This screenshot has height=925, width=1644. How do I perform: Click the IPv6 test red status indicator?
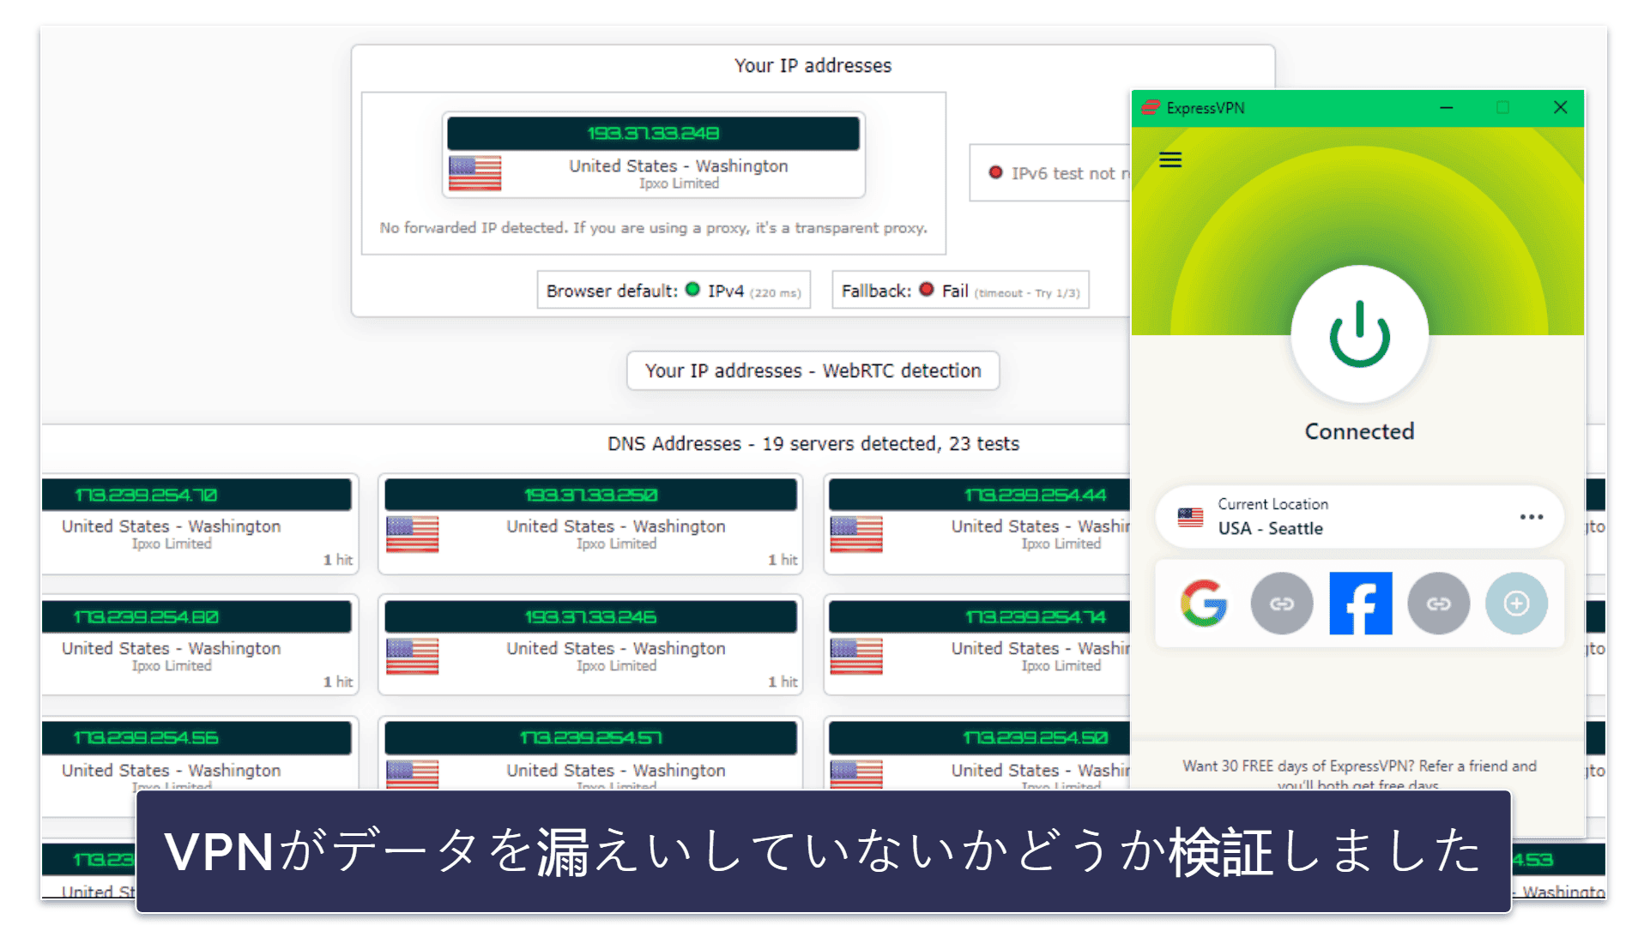[x=995, y=172]
